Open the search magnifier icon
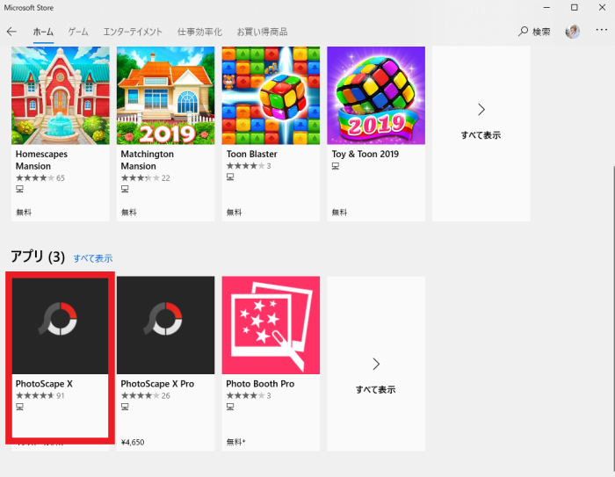The width and height of the screenshot is (615, 477). 524,32
